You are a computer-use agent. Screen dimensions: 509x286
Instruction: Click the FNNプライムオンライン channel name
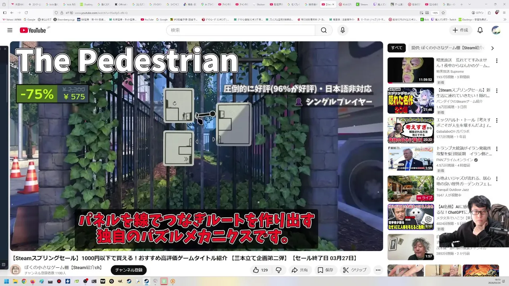tap(455, 160)
